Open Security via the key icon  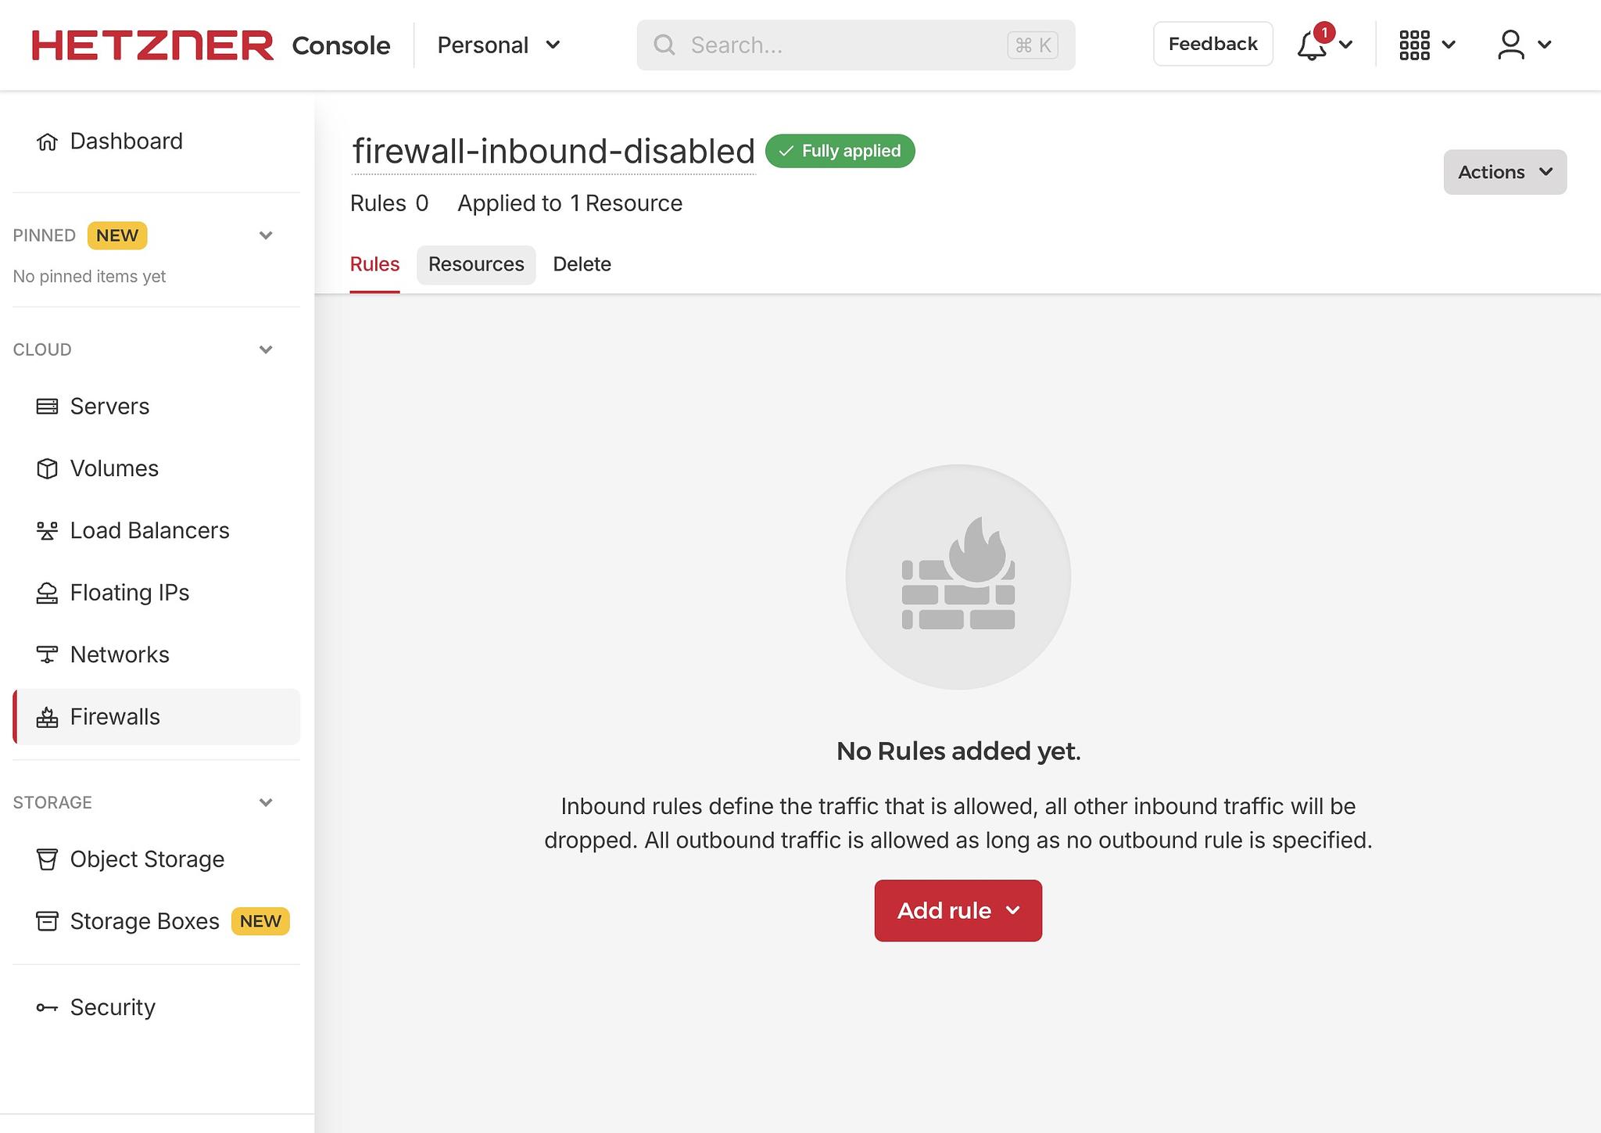(x=47, y=1007)
